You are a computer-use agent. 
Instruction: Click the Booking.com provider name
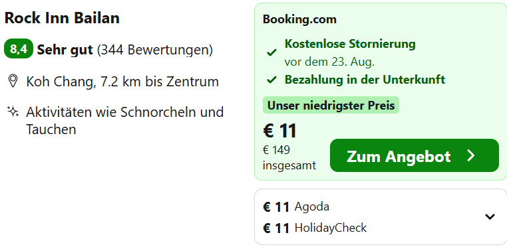click(299, 19)
